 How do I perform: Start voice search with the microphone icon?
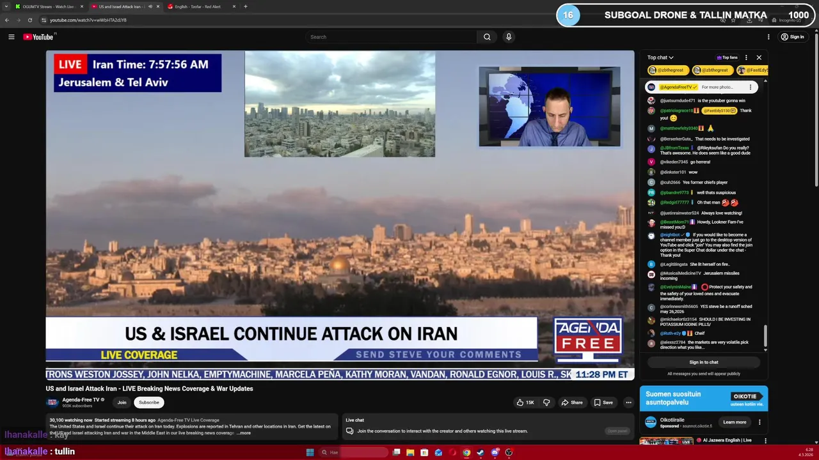click(x=509, y=37)
